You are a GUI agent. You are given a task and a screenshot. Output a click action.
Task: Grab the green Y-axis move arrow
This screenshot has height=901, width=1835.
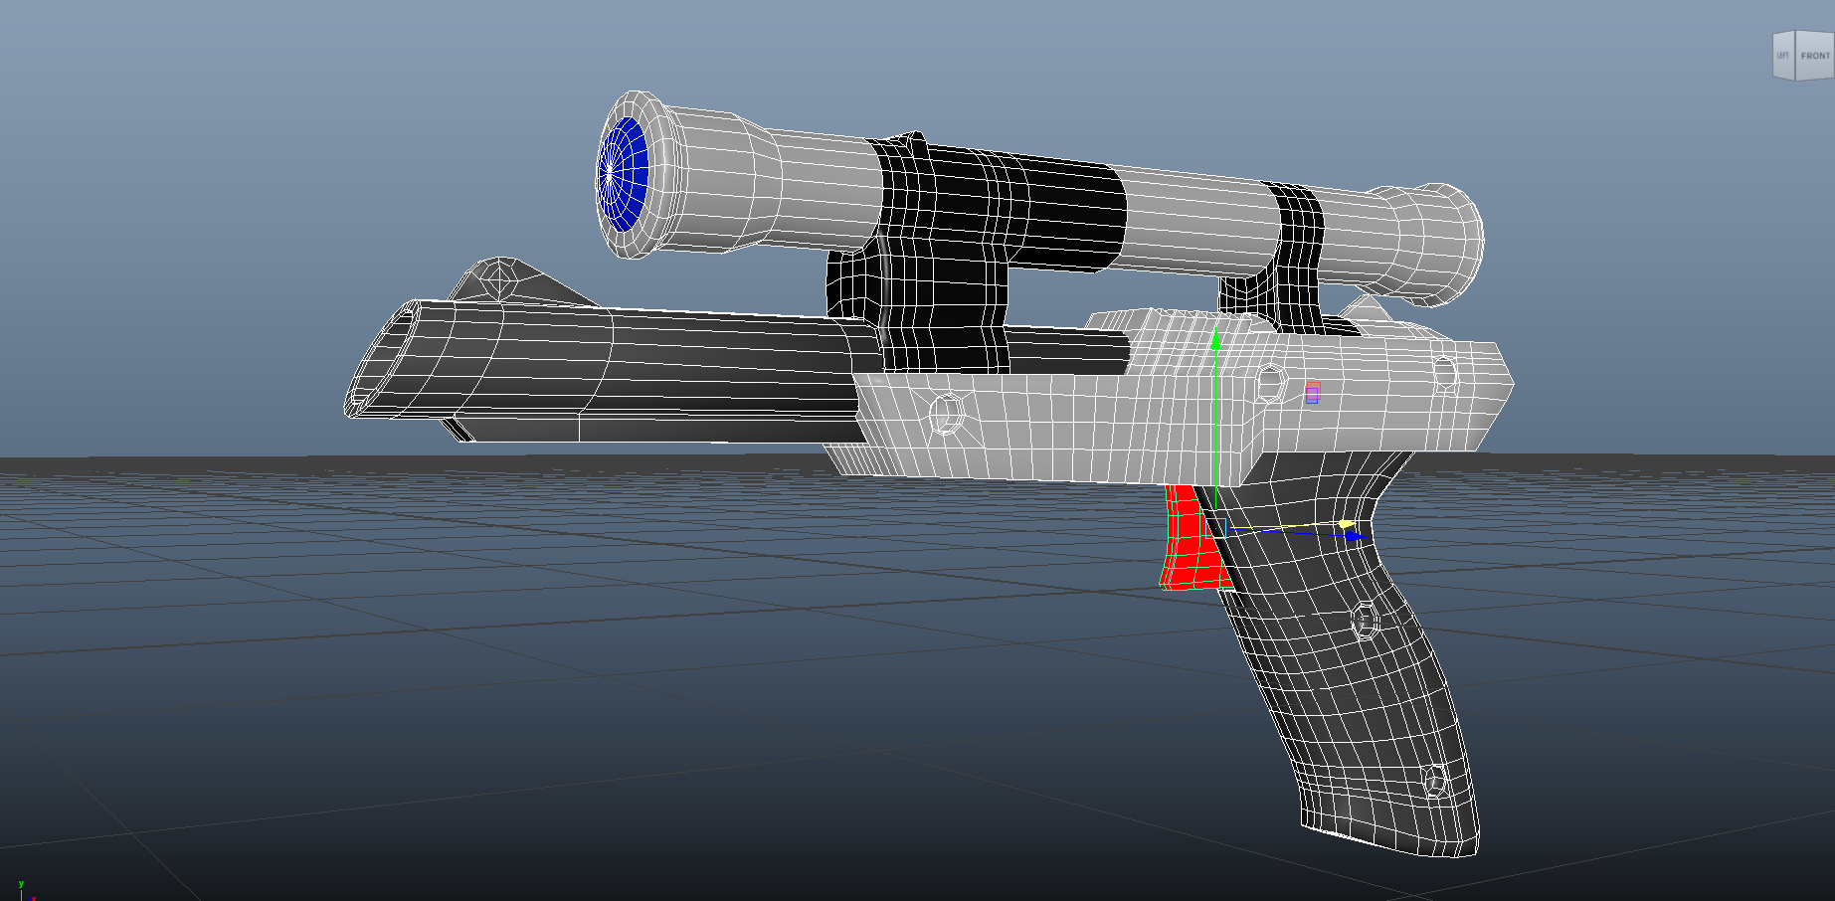point(1215,341)
